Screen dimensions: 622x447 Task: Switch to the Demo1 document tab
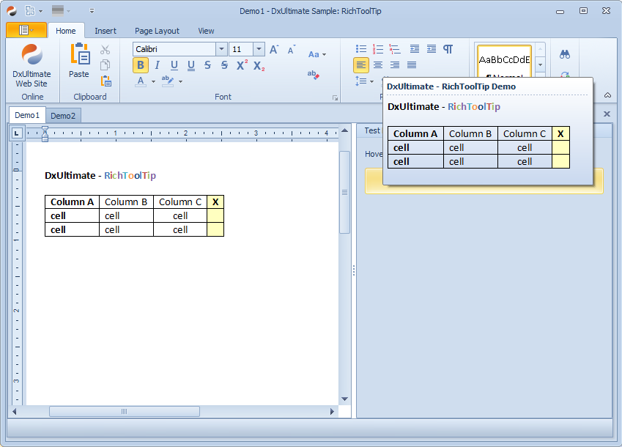click(x=27, y=115)
